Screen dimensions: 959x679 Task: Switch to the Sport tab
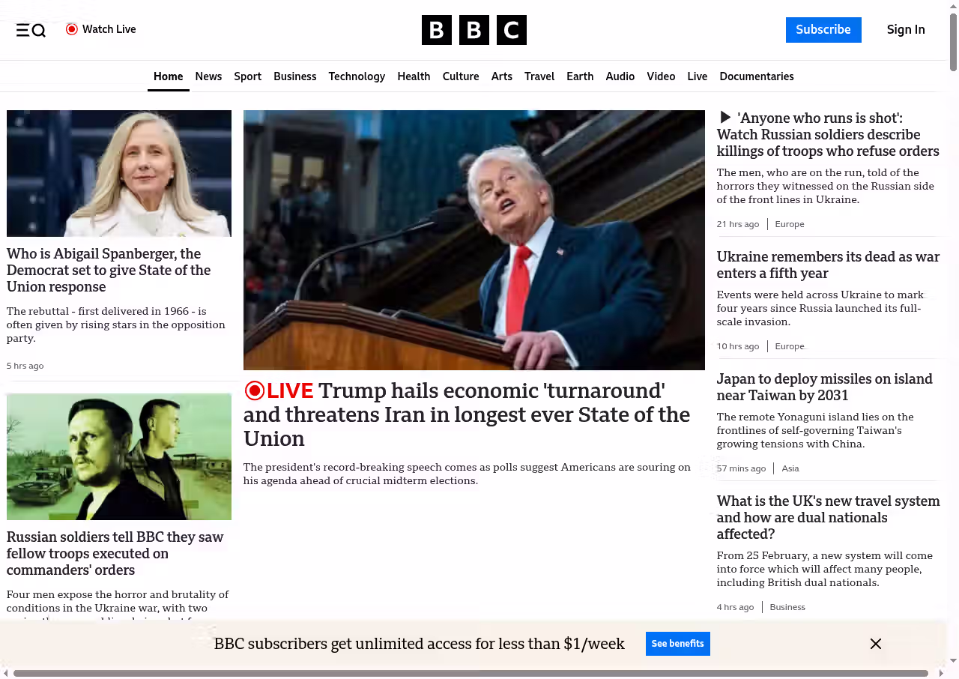point(247,76)
